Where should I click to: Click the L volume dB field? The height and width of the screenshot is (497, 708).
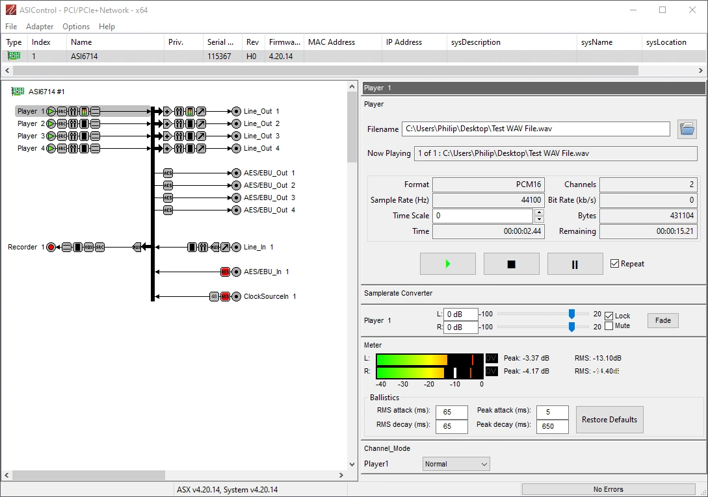460,314
